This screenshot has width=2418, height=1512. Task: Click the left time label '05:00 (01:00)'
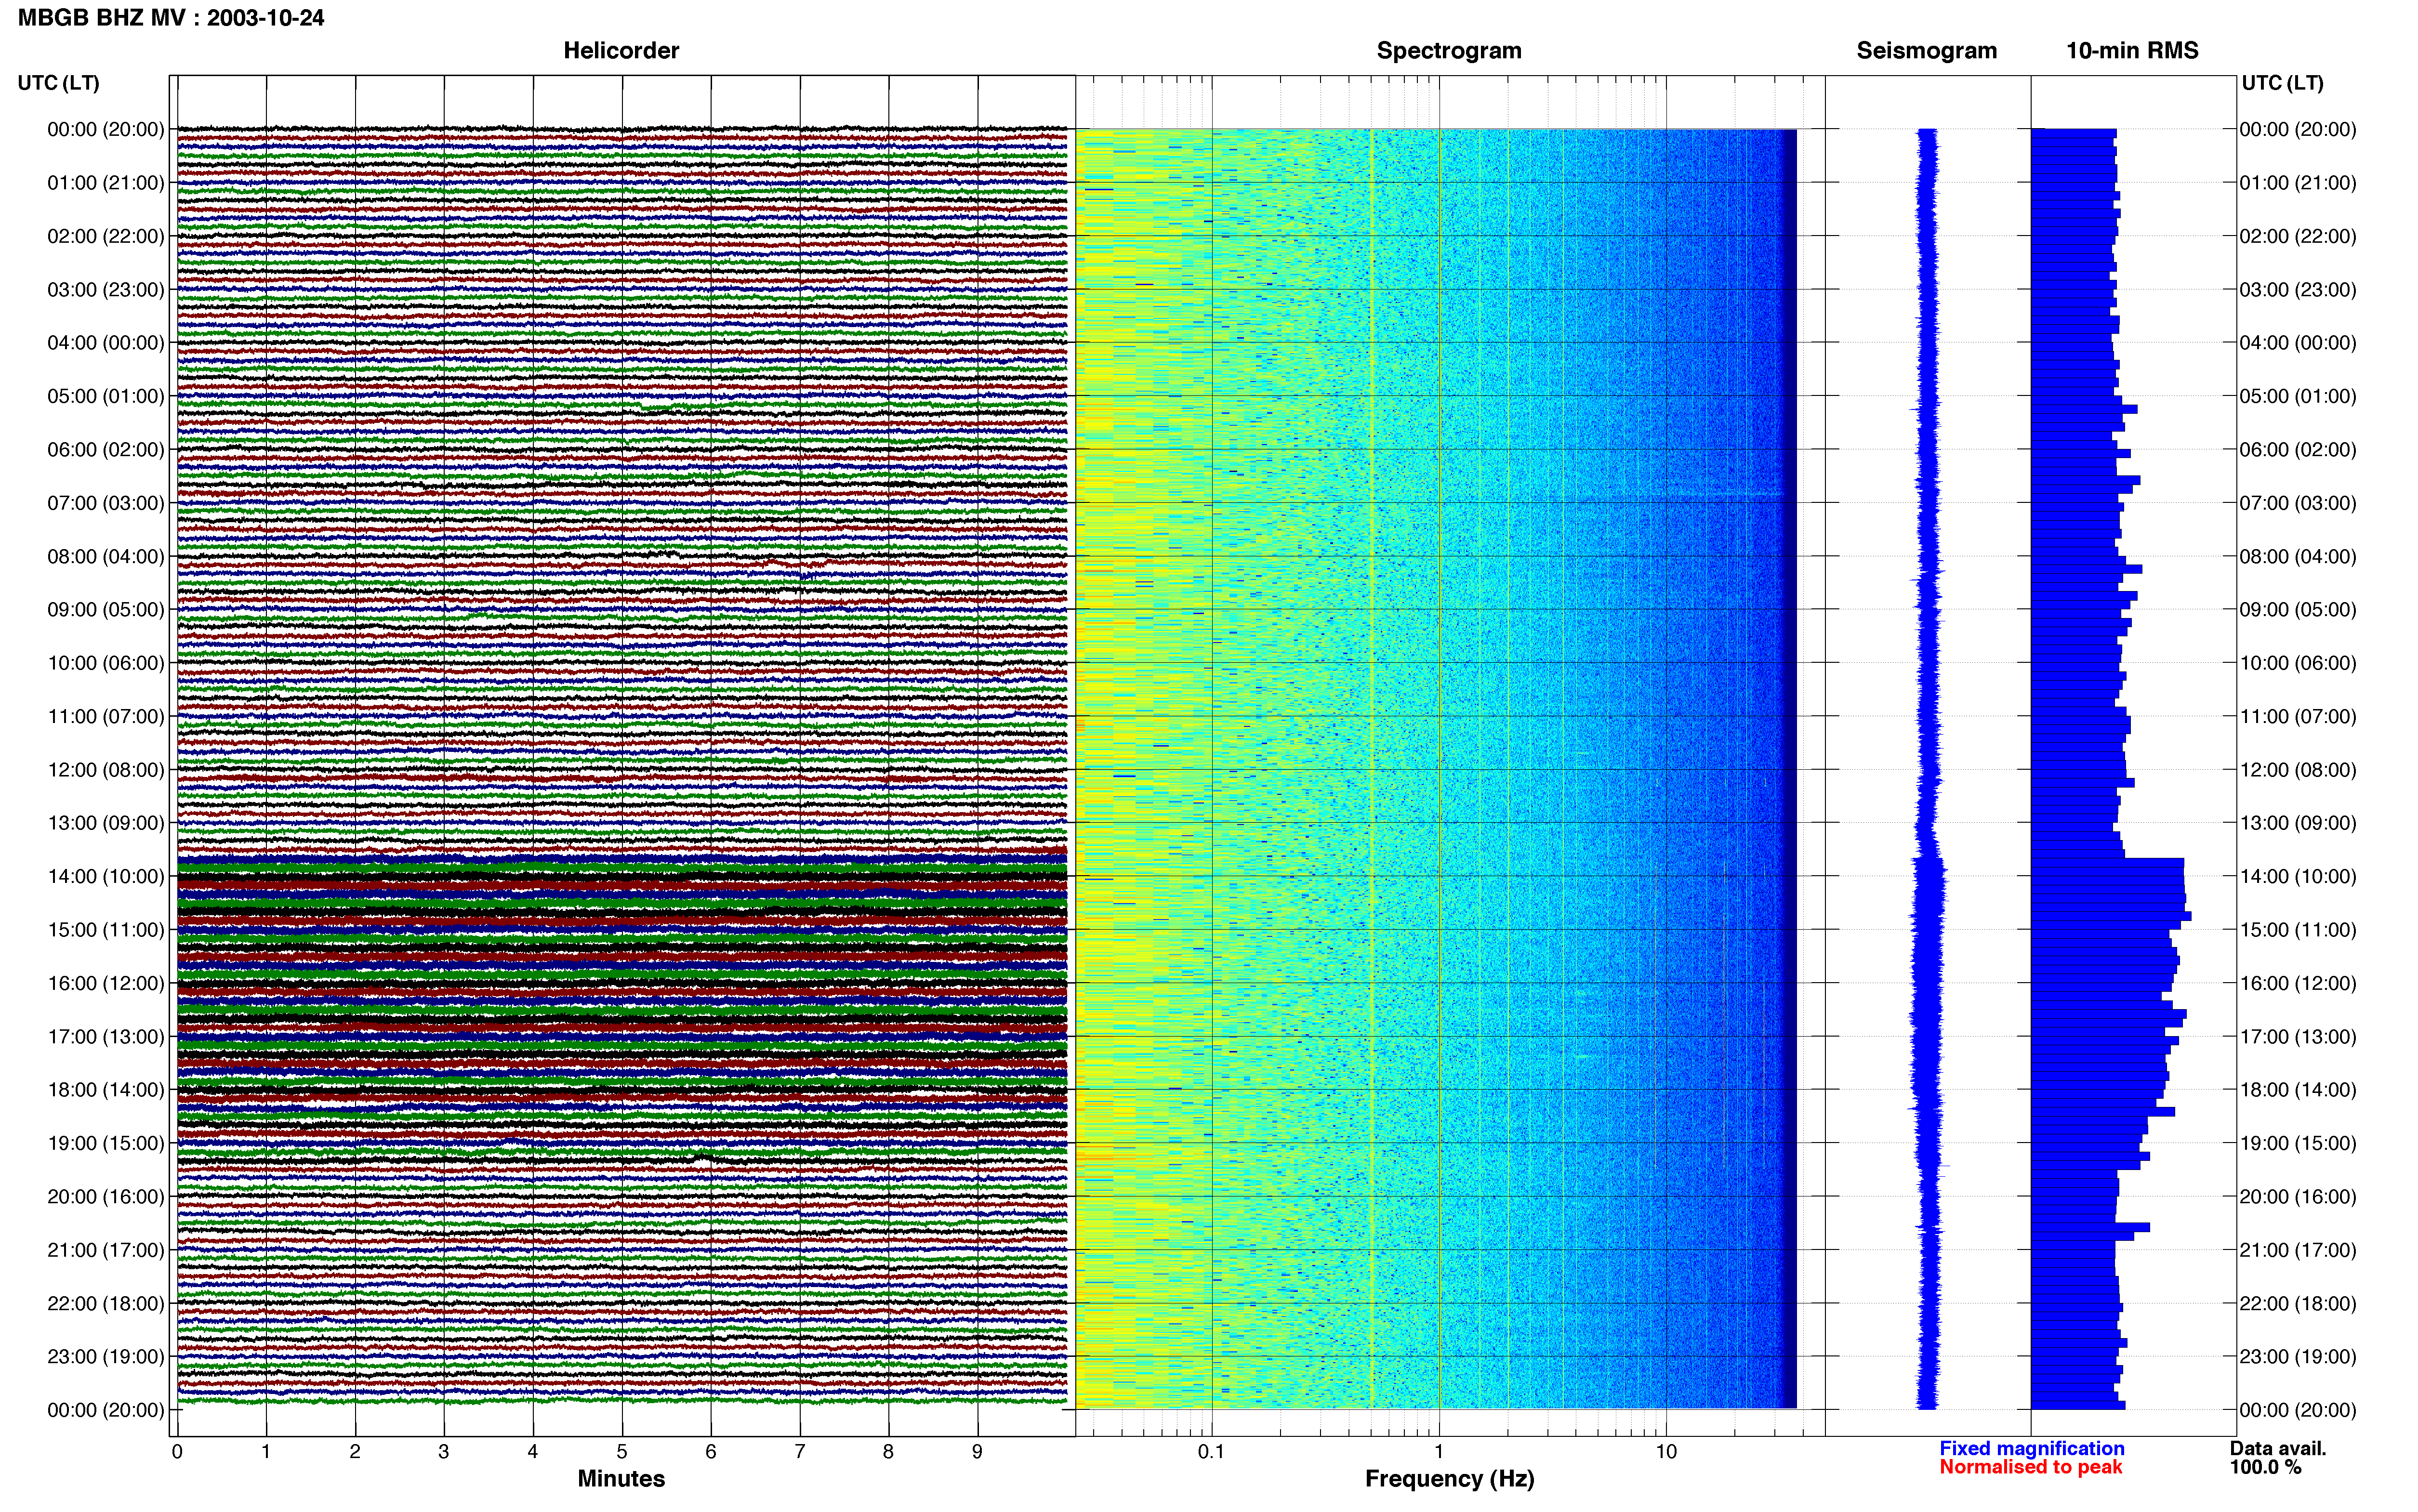coord(106,396)
